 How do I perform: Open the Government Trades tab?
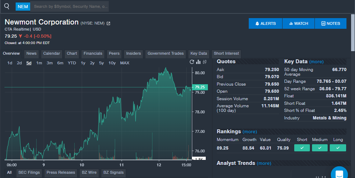pyautogui.click(x=166, y=54)
